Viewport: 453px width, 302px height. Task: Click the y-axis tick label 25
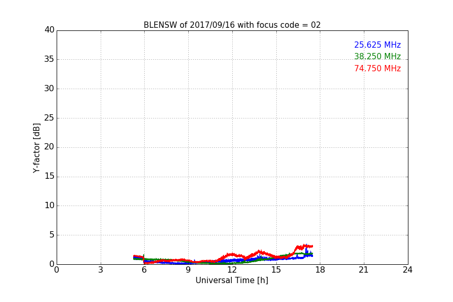pyautogui.click(x=49, y=118)
